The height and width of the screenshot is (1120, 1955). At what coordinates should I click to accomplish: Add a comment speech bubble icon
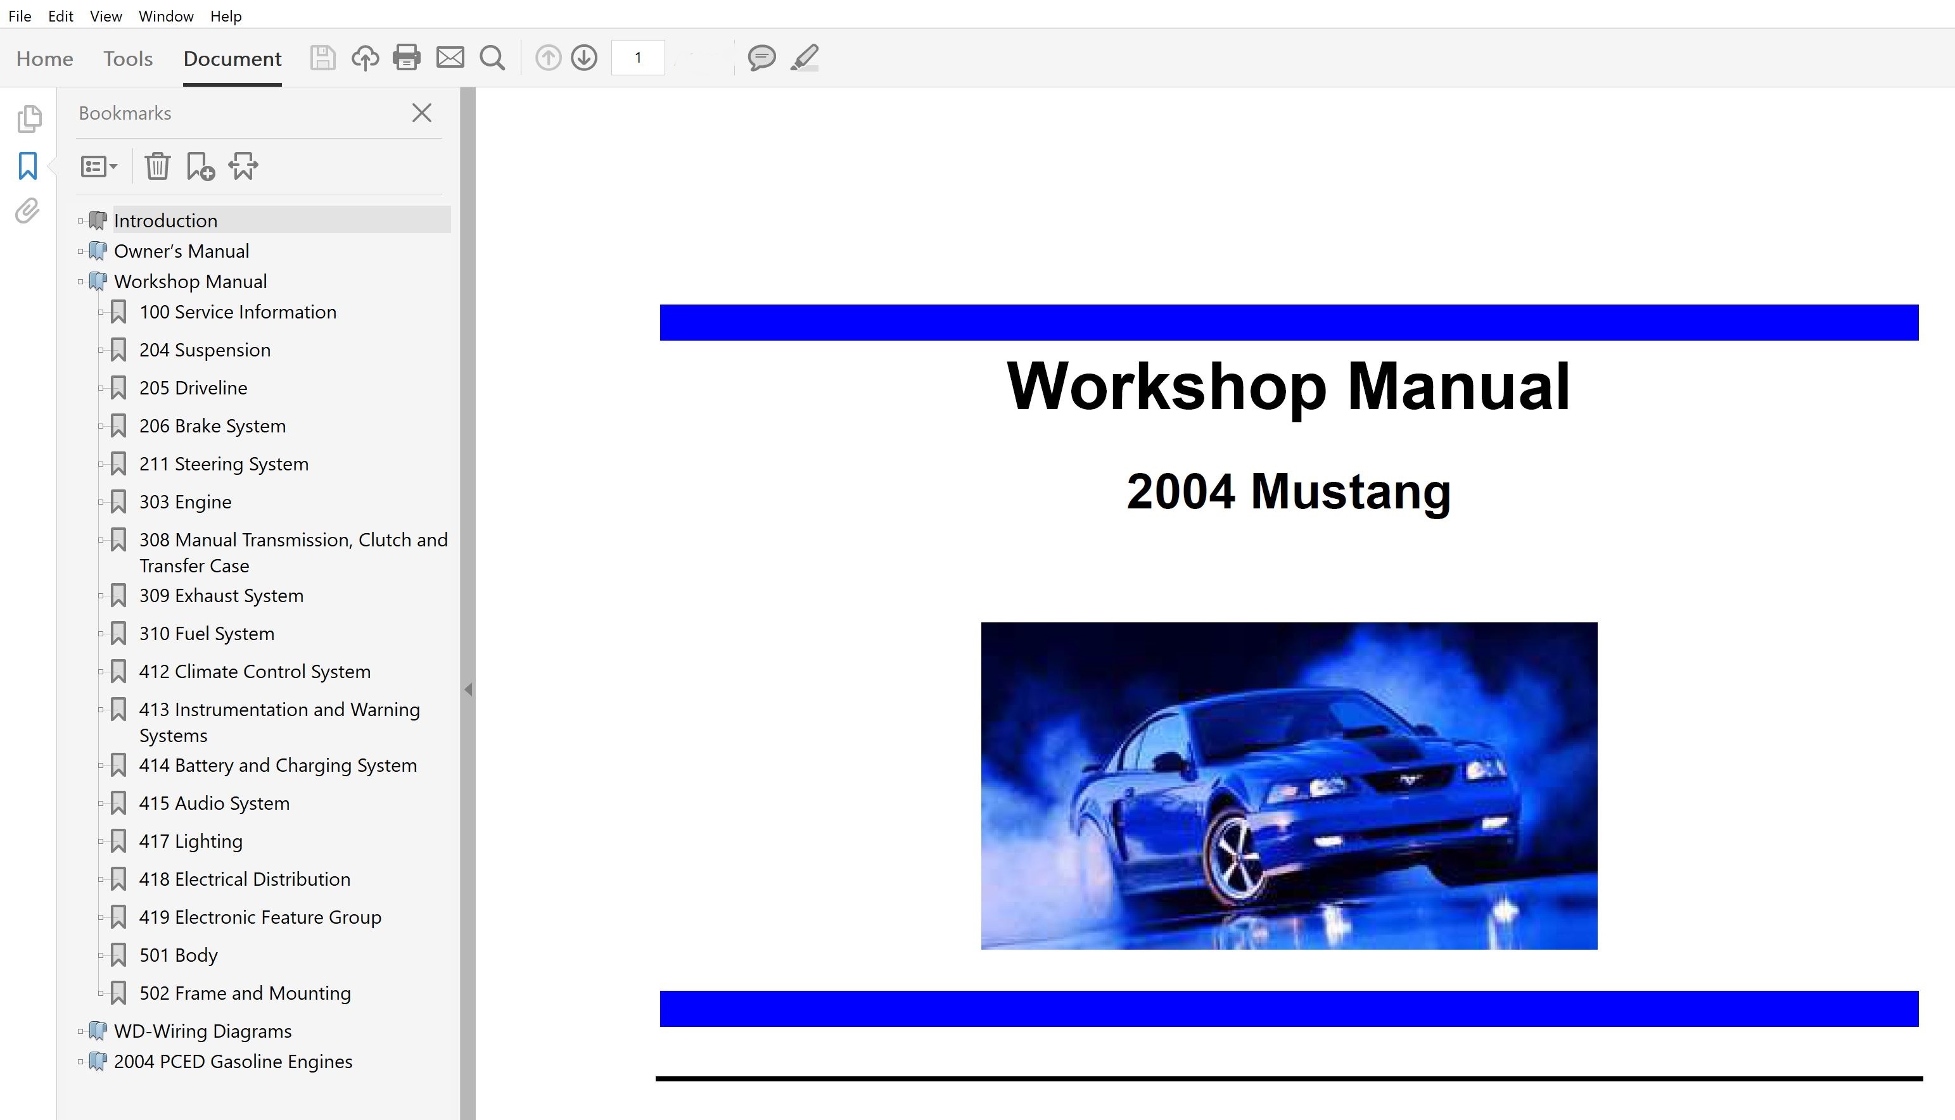tap(761, 58)
